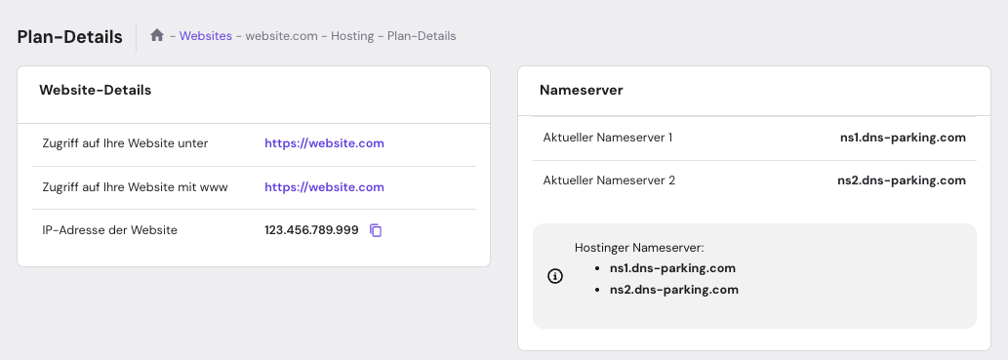Select Hosting in the breadcrumb
The height and width of the screenshot is (360, 1008).
(x=352, y=36)
